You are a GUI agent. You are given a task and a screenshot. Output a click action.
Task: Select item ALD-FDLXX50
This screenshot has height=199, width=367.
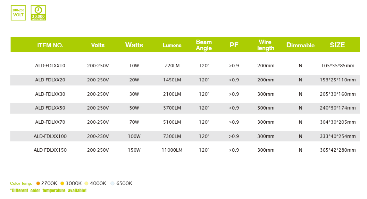[50, 108]
